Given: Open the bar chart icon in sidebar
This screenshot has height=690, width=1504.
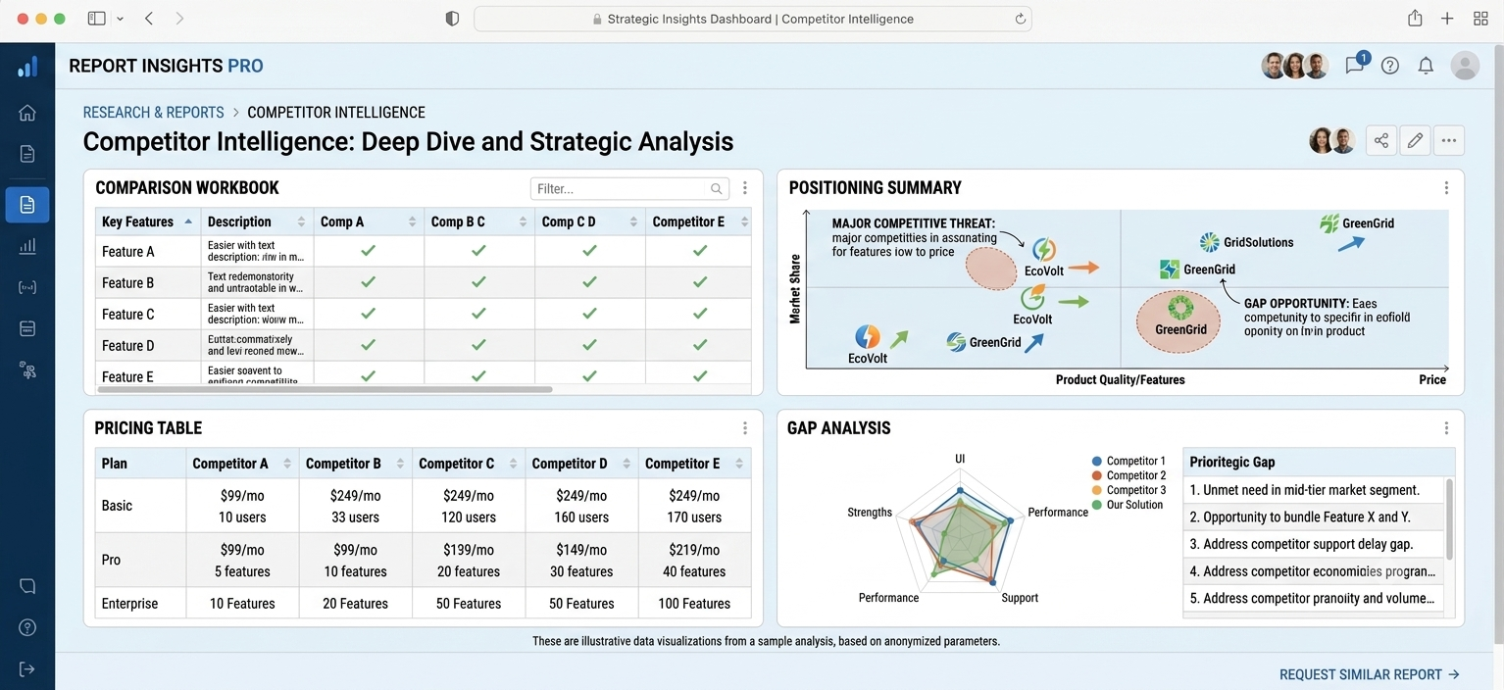Looking at the screenshot, I should (x=27, y=247).
